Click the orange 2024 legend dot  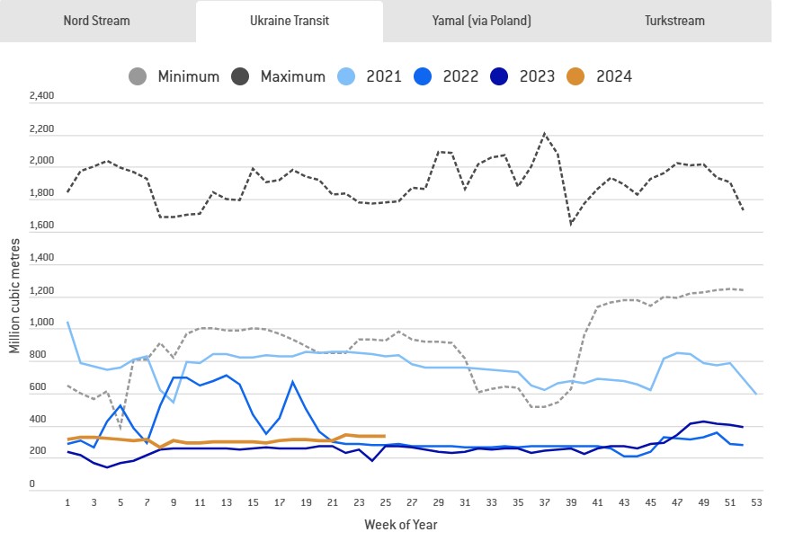click(577, 76)
